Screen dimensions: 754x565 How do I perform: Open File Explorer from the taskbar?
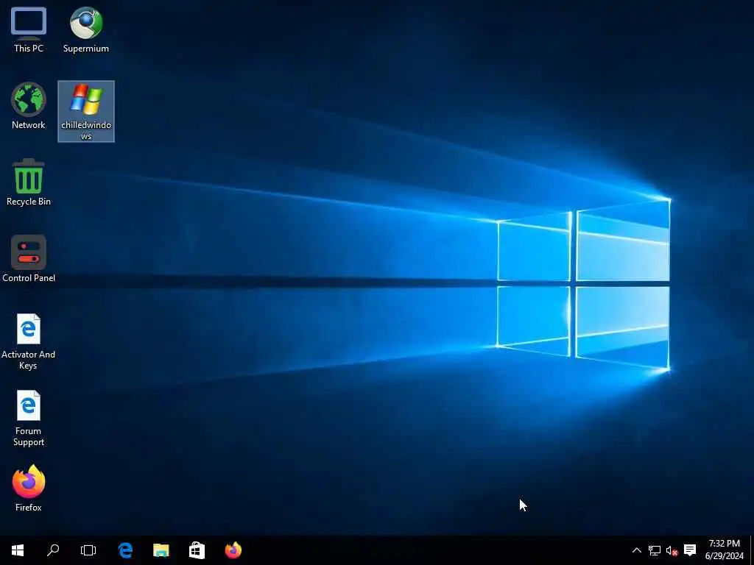(x=161, y=550)
